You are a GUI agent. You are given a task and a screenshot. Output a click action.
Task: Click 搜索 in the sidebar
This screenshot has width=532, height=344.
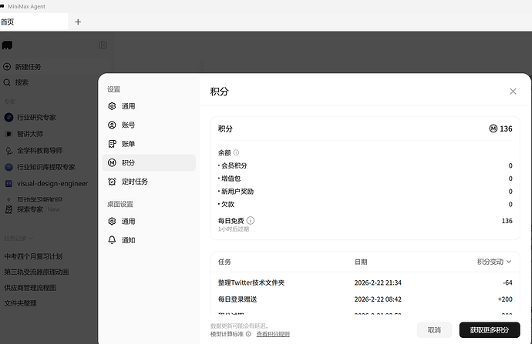[x=22, y=82]
